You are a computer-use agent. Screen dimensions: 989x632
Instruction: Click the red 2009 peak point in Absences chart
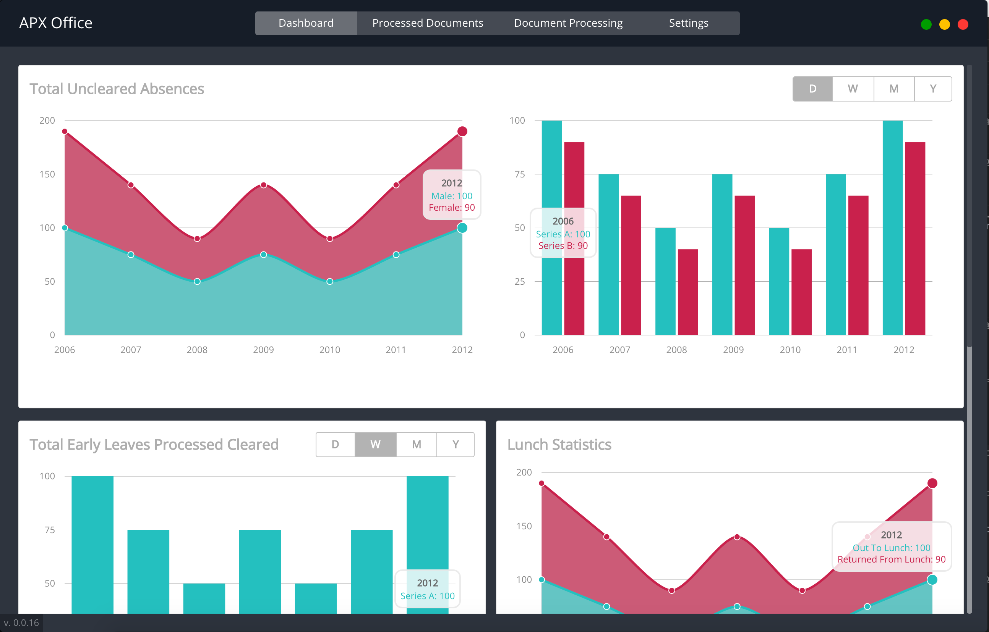[x=263, y=185]
